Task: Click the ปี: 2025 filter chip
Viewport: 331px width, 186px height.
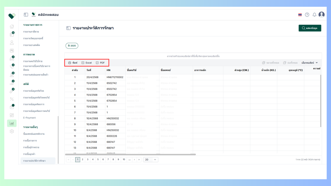Action: [72, 46]
